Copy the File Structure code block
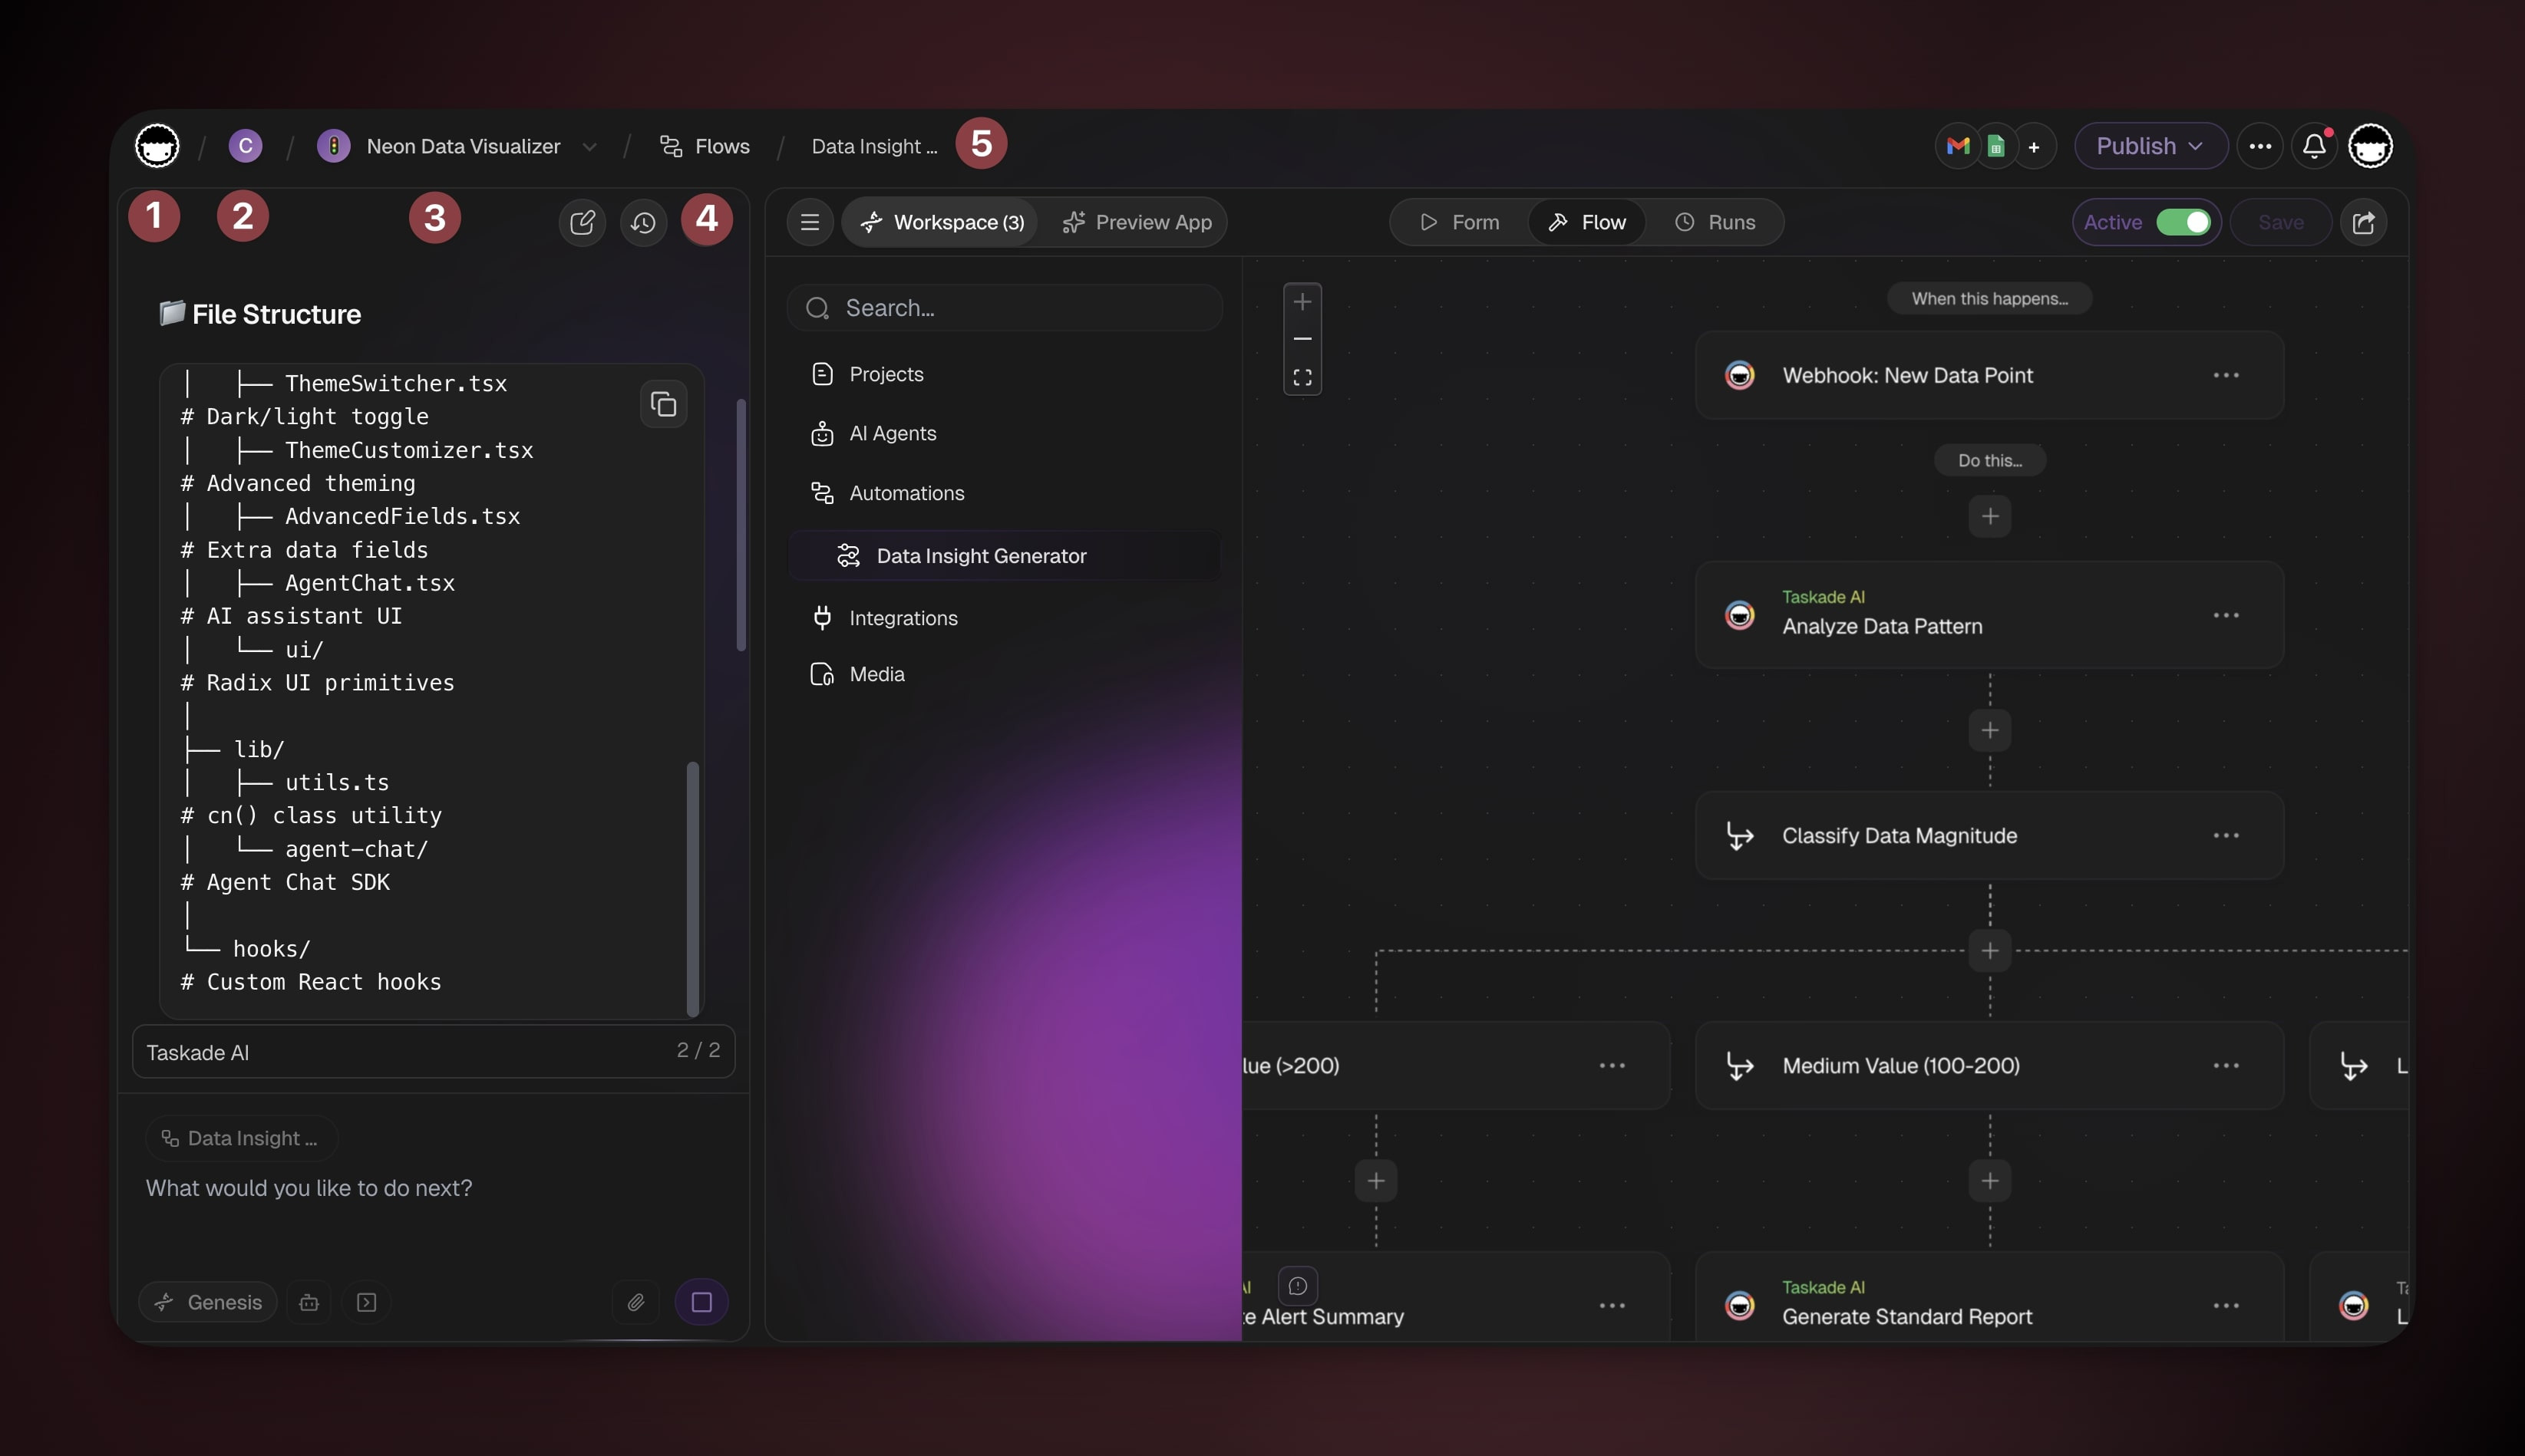 tap(663, 405)
